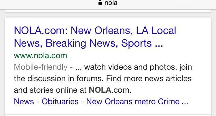
Task: Click the "discussion in forums" snippet text
Action: pyautogui.click(x=65, y=79)
